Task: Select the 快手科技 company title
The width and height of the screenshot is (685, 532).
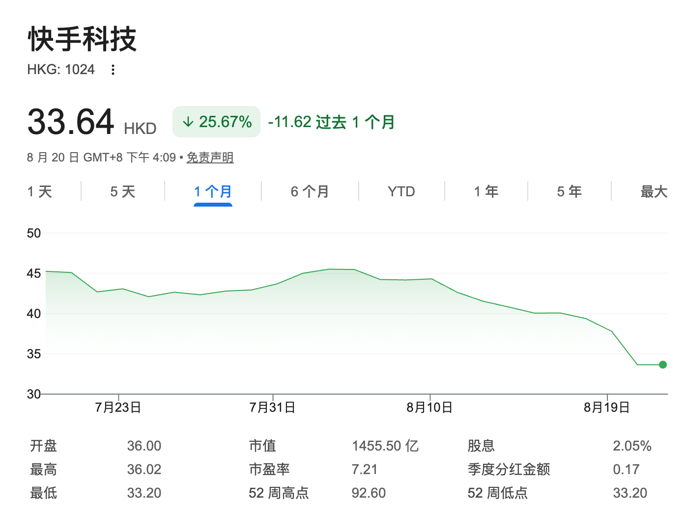Action: click(x=82, y=39)
